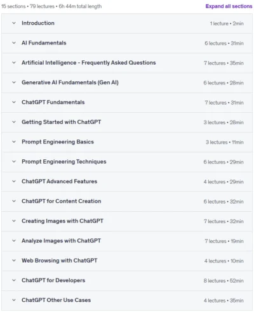Expand Artificial Intelligence FAQ section chevron
The image size is (254, 312).
[x=14, y=63]
